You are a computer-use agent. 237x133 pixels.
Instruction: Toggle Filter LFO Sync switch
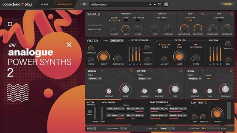(x=179, y=45)
